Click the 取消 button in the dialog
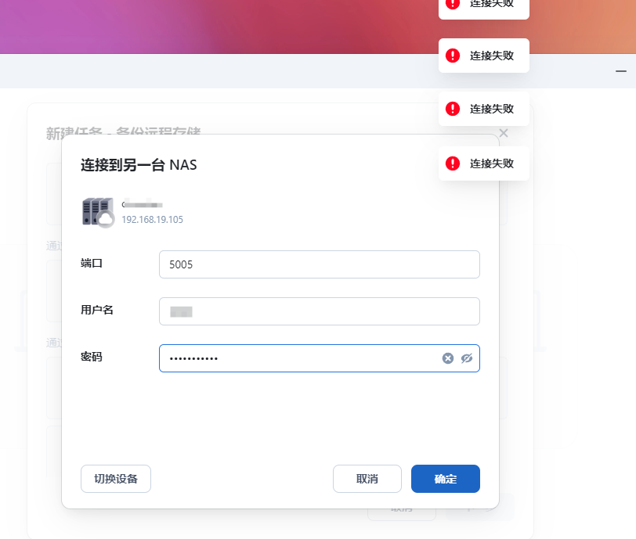 coord(367,479)
